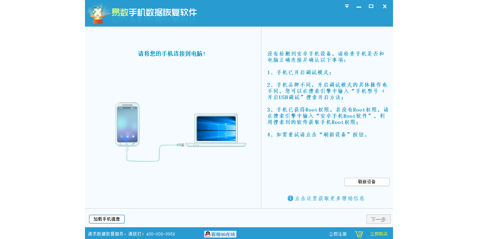The width and height of the screenshot is (478, 239).
Task: Click the smartphone illustration
Action: click(x=127, y=124)
